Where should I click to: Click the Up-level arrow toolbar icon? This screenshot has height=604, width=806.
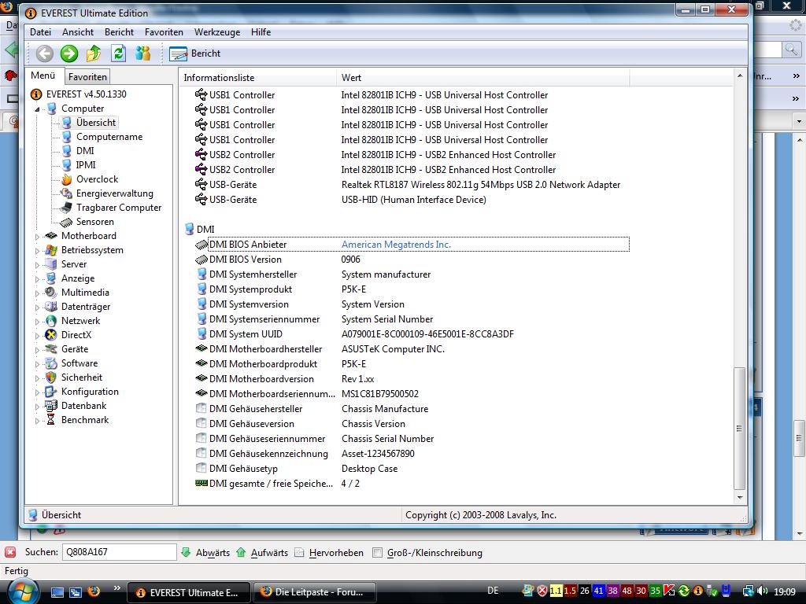pos(94,53)
